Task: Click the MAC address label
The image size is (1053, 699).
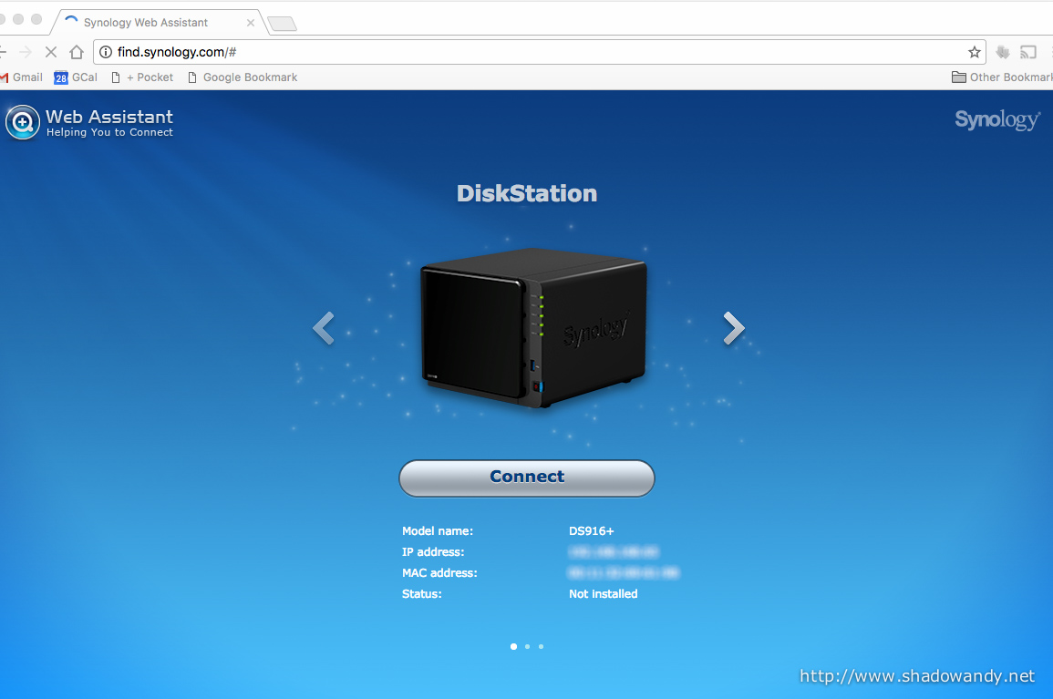Action: click(x=439, y=572)
